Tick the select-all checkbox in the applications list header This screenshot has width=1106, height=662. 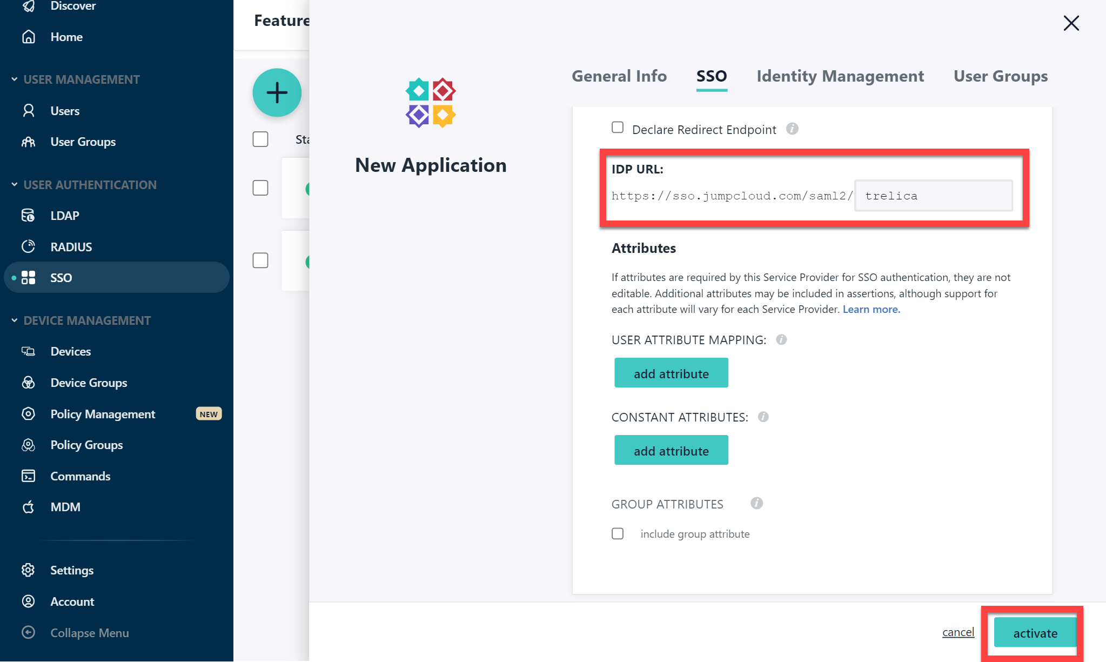(260, 139)
